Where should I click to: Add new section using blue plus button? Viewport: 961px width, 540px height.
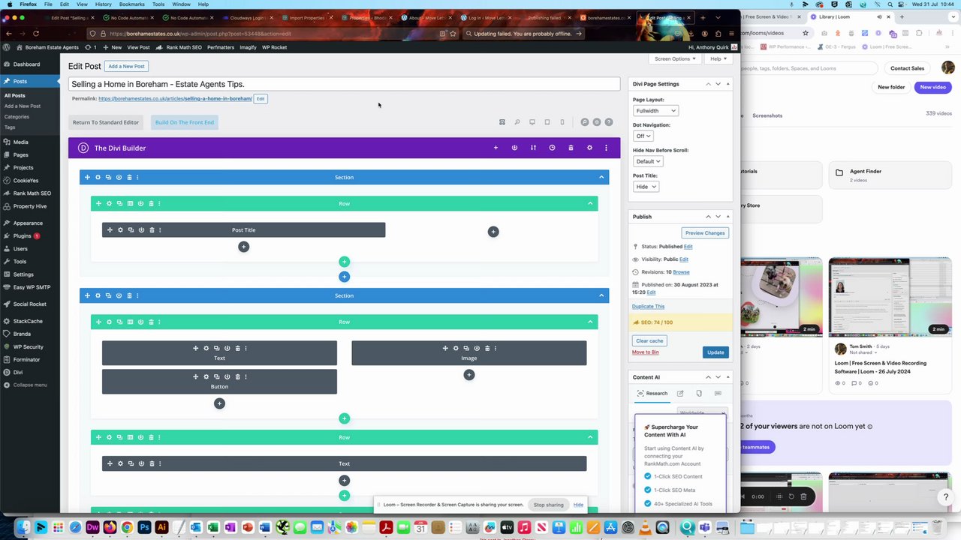click(344, 277)
